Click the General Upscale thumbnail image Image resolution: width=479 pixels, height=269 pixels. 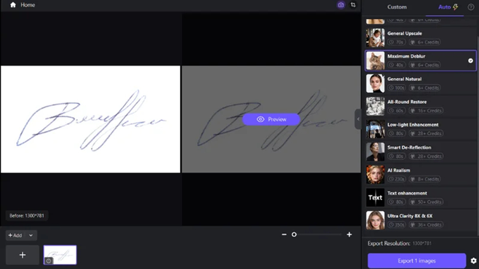(375, 38)
